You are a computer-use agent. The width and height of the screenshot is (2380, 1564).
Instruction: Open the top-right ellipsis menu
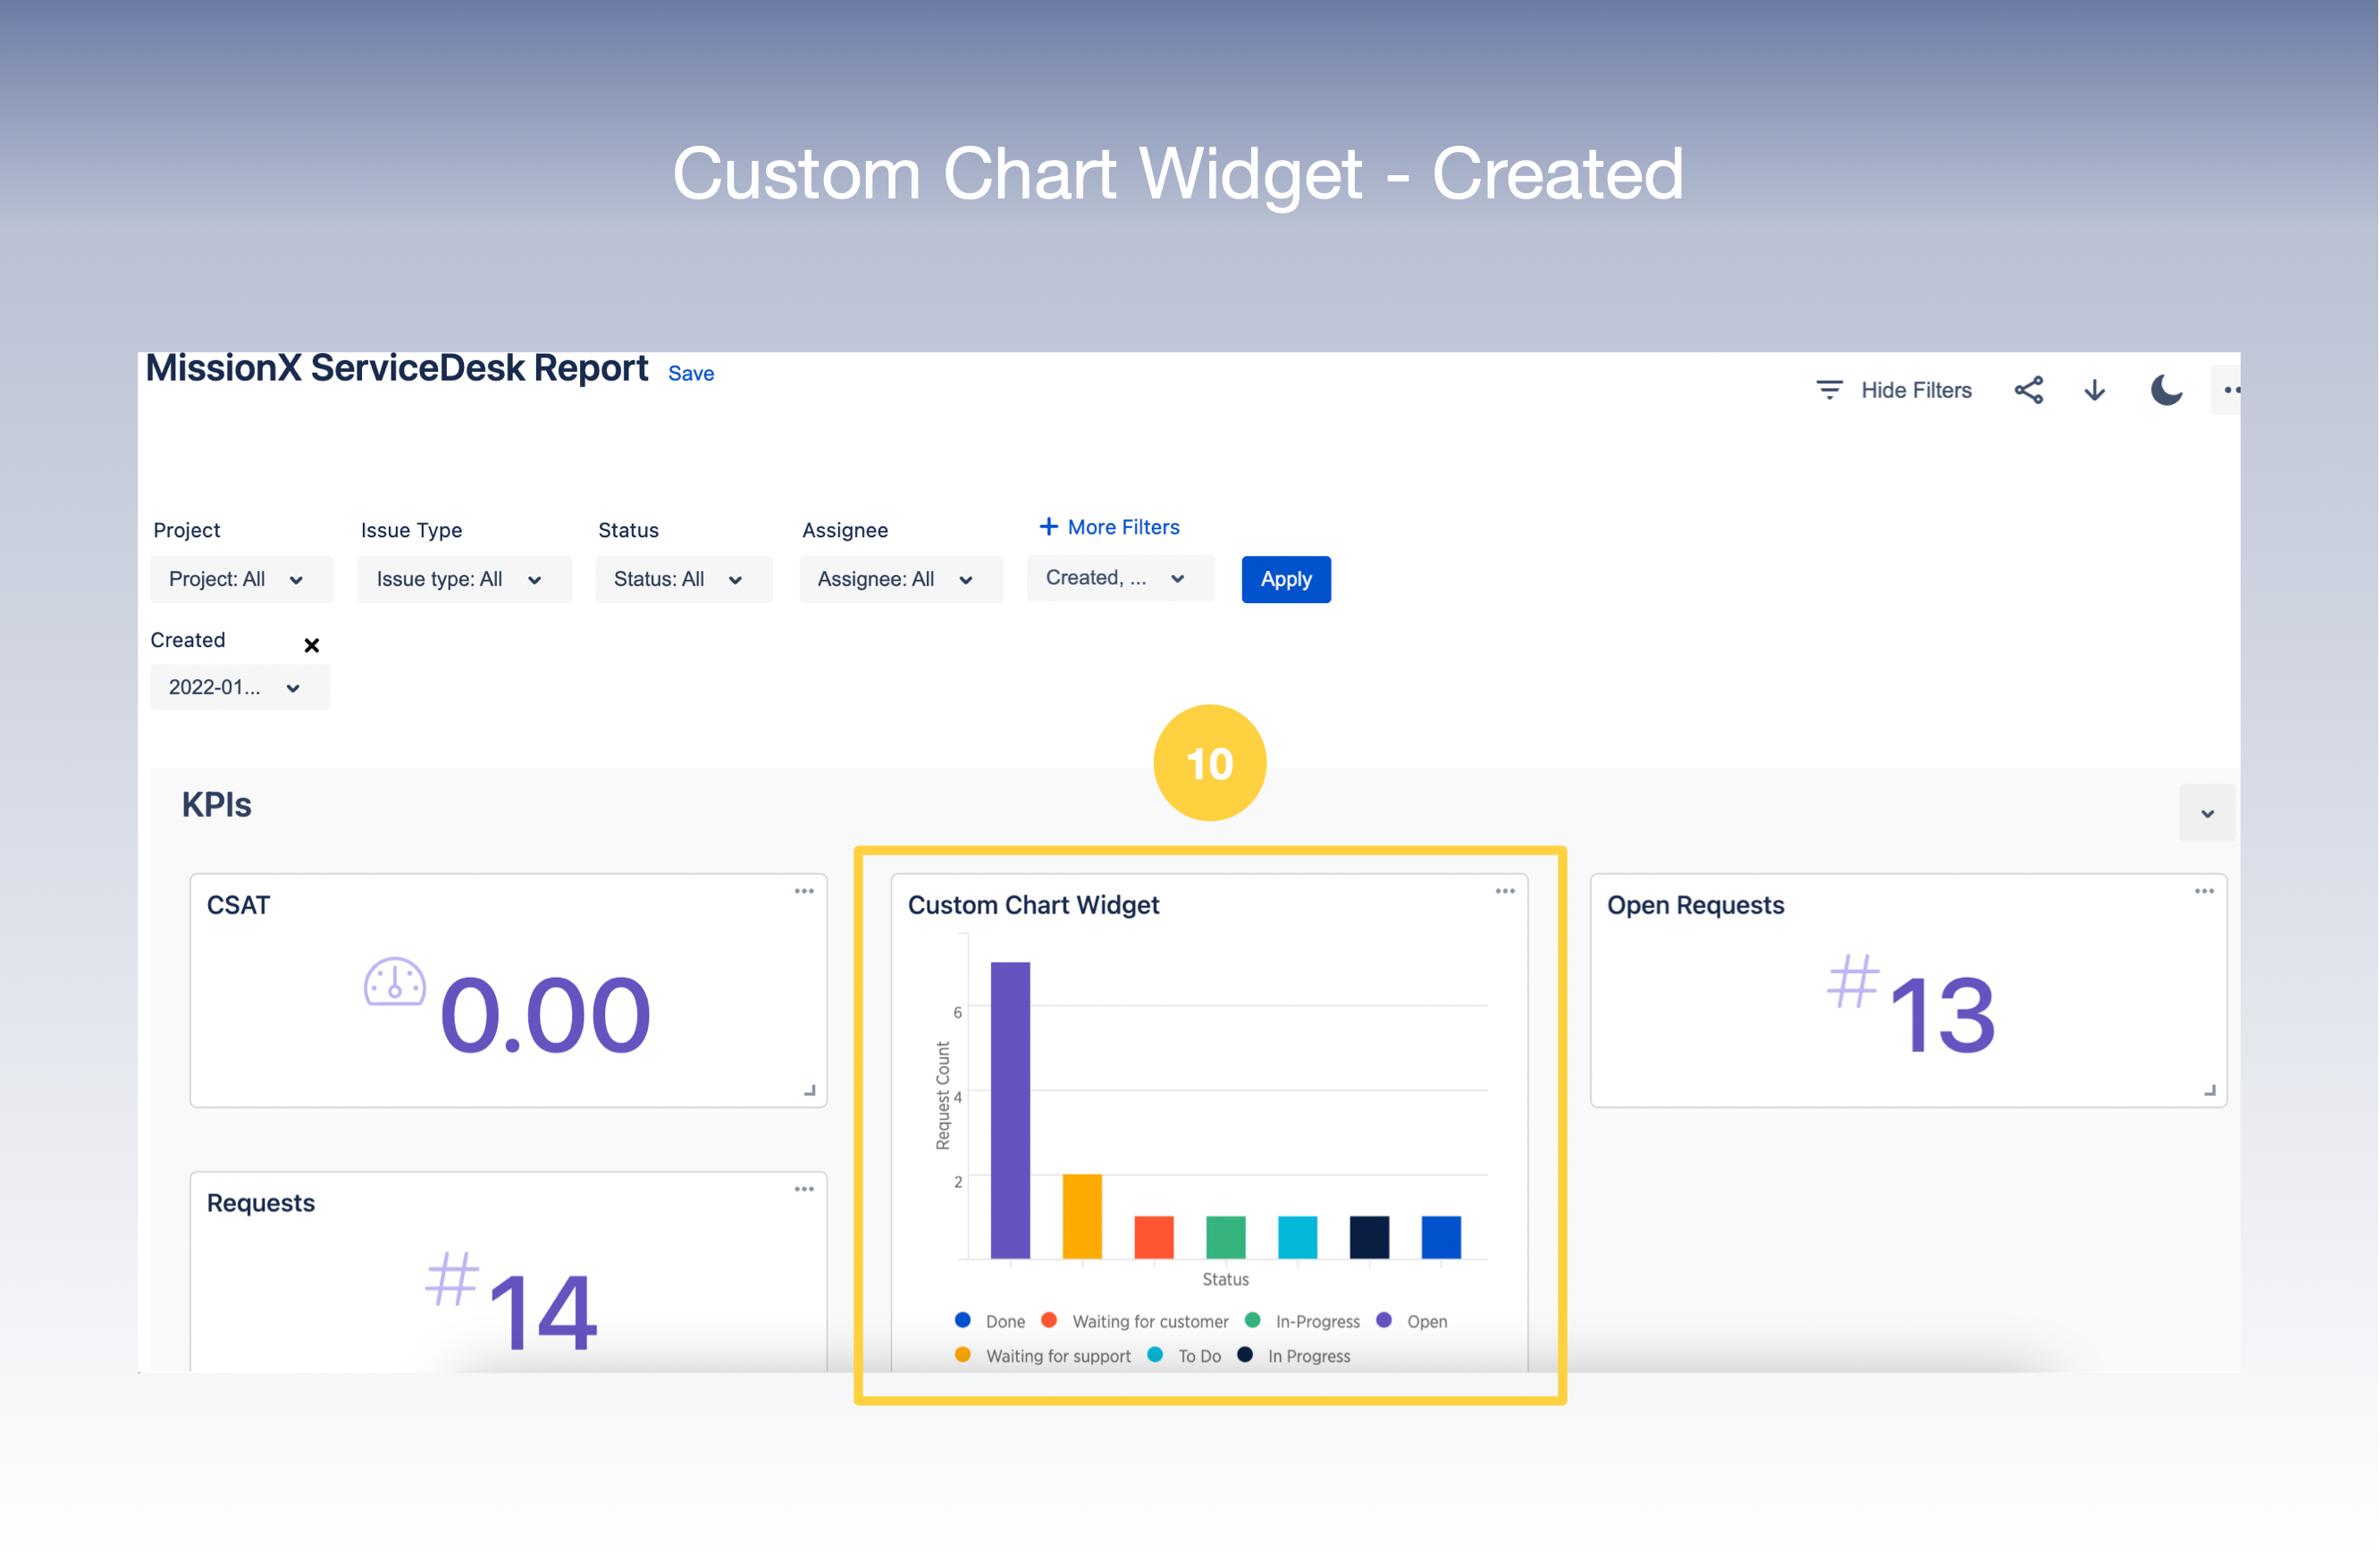2230,390
